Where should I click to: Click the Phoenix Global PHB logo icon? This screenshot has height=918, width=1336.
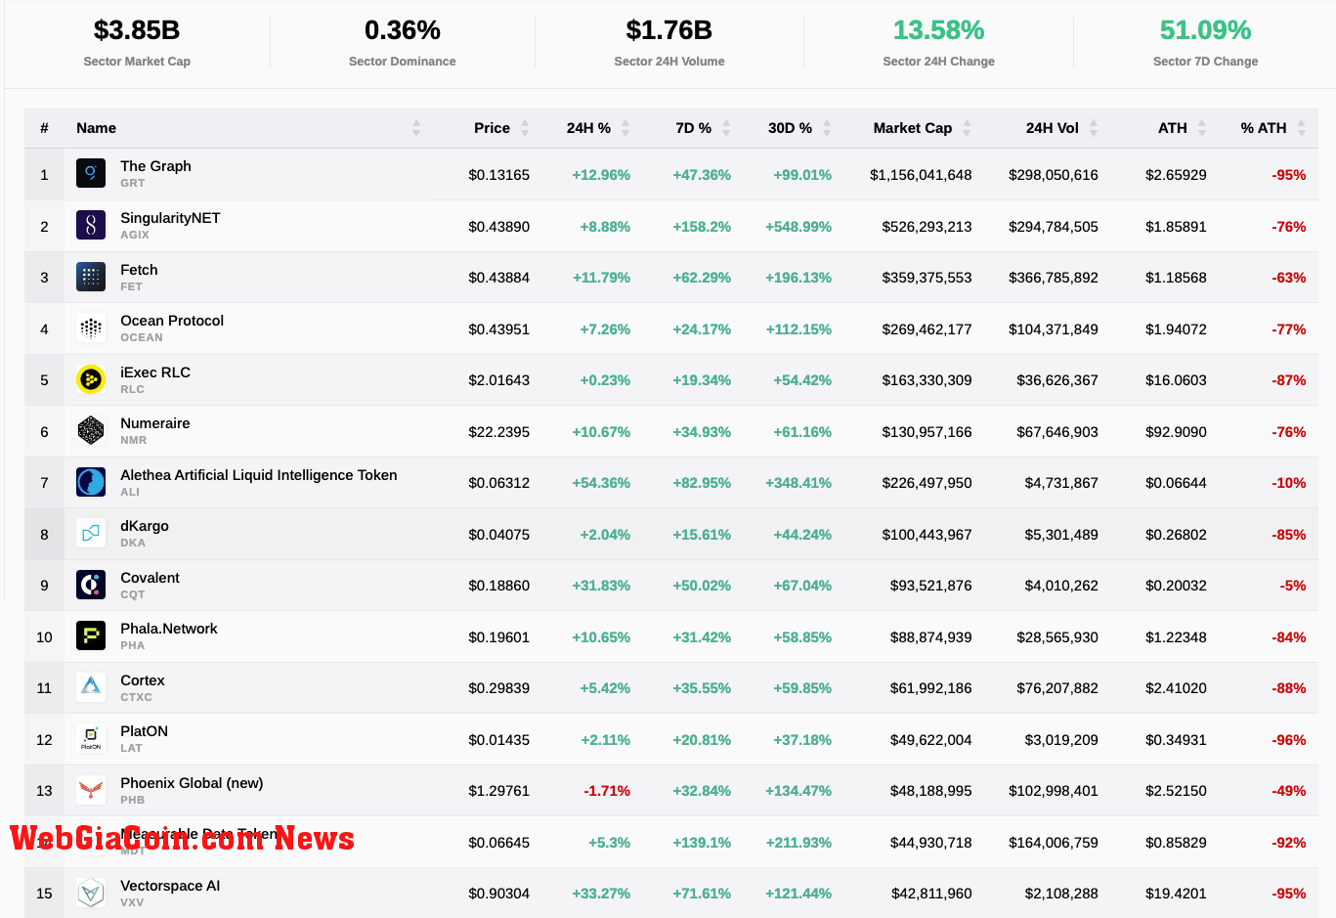[91, 790]
